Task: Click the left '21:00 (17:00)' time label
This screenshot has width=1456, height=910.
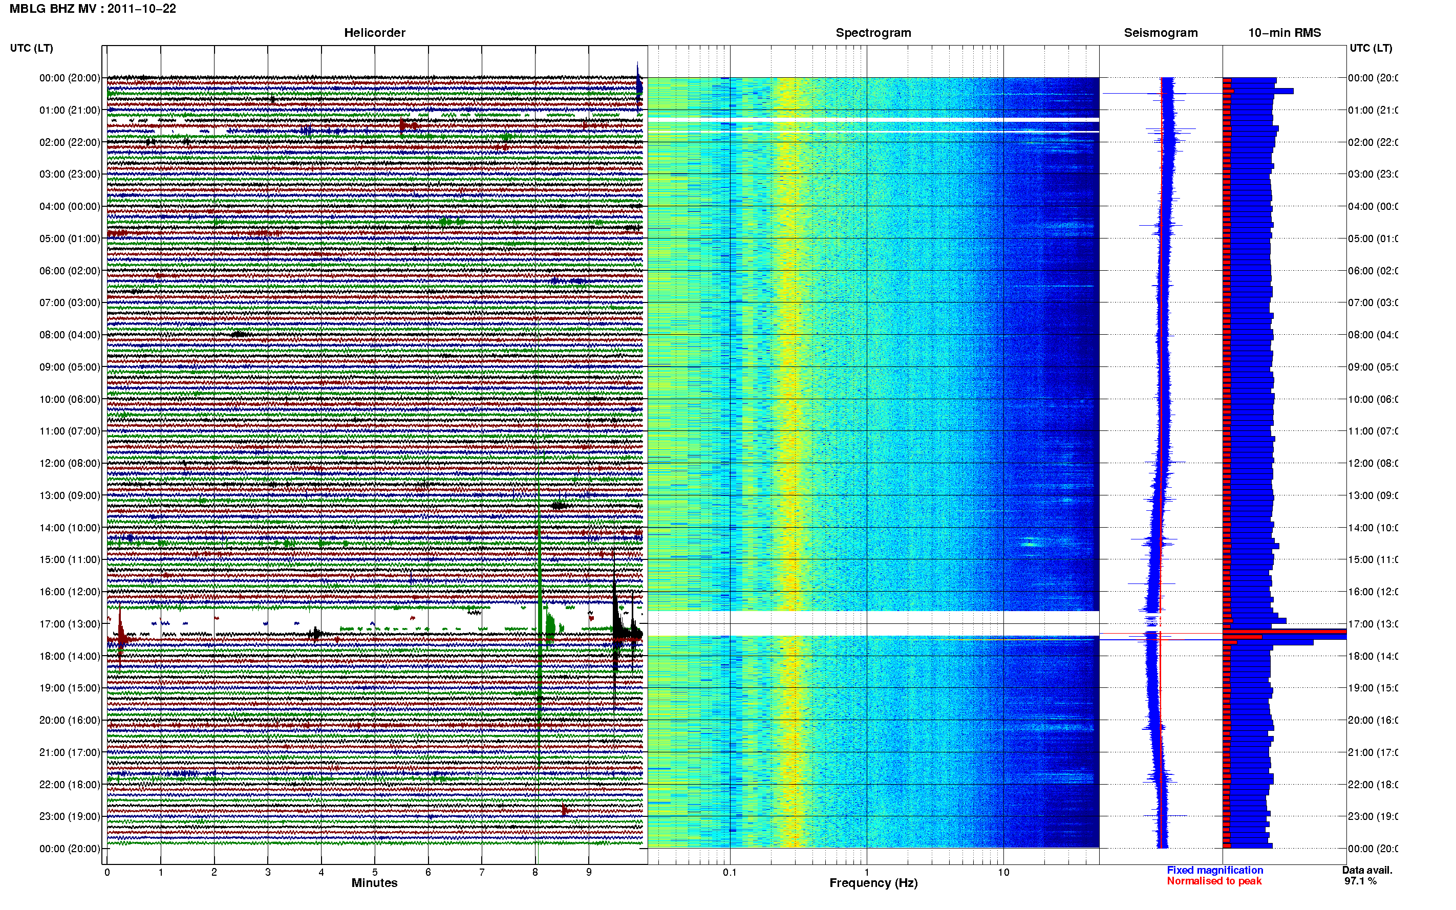Action: 70,753
